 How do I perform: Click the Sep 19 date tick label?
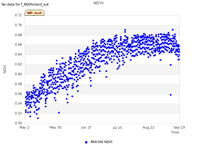(179, 127)
